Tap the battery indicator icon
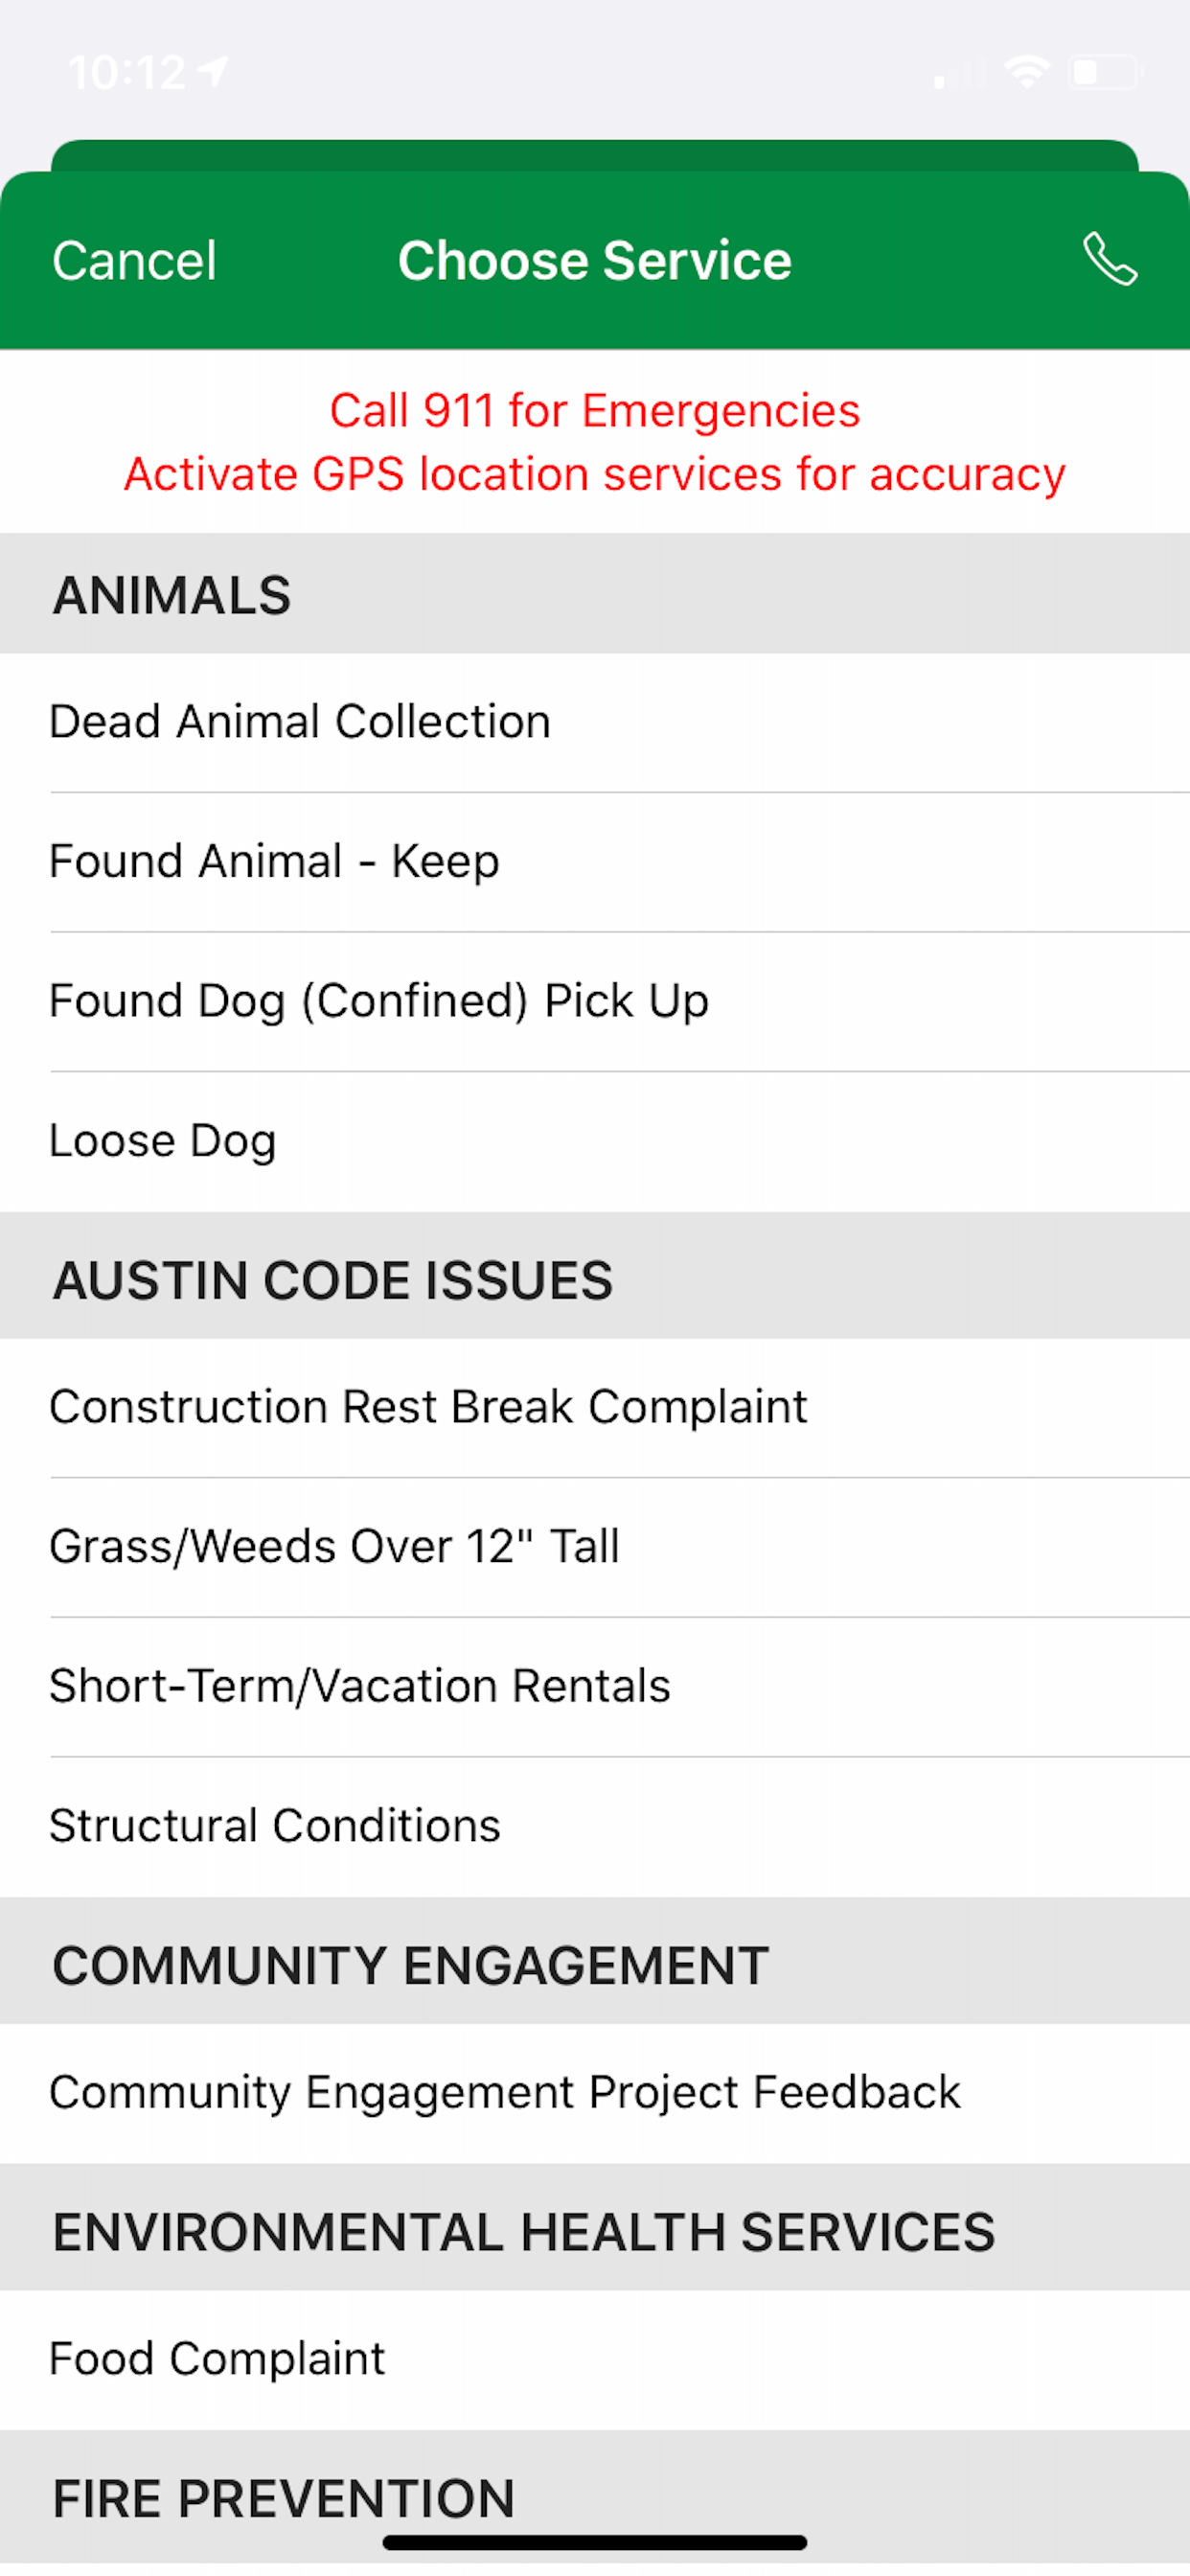The image size is (1190, 2576). 1104,72
